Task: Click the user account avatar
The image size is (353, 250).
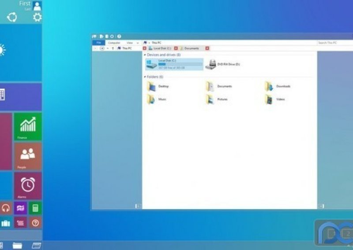Action: click(x=37, y=6)
